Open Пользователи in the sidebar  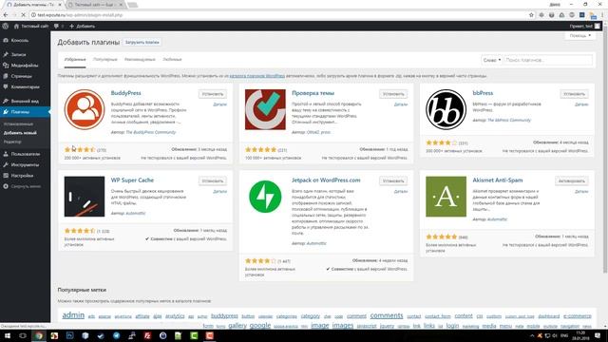coord(25,154)
